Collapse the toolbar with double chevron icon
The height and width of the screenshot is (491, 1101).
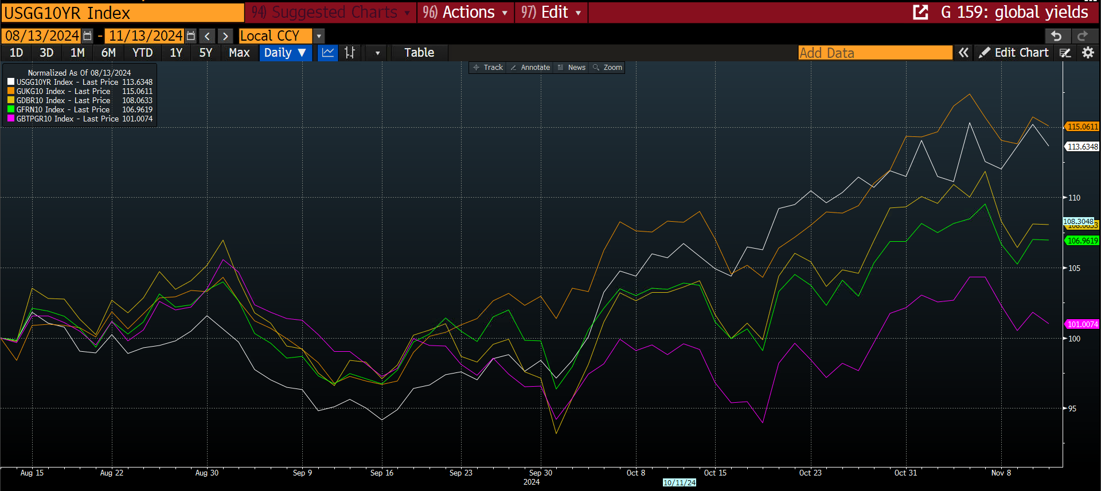(963, 53)
